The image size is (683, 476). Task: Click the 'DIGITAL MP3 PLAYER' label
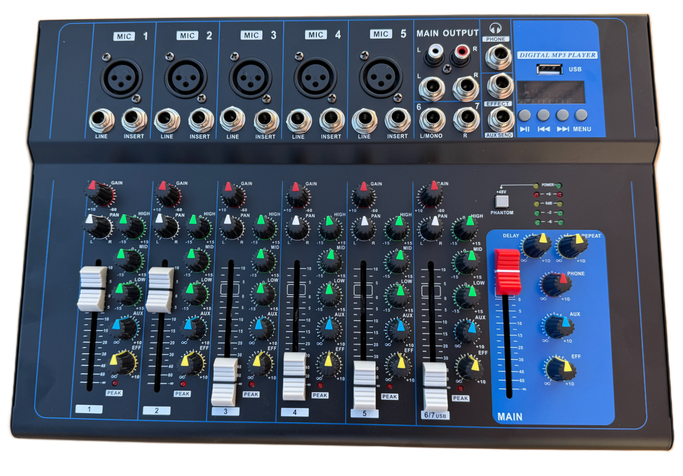coord(557,55)
